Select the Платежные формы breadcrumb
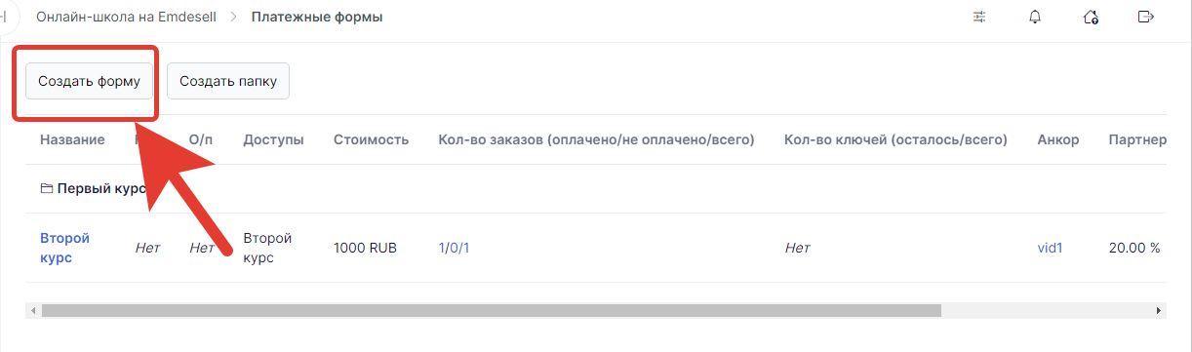Image resolution: width=1192 pixels, height=352 pixels. pos(317,18)
